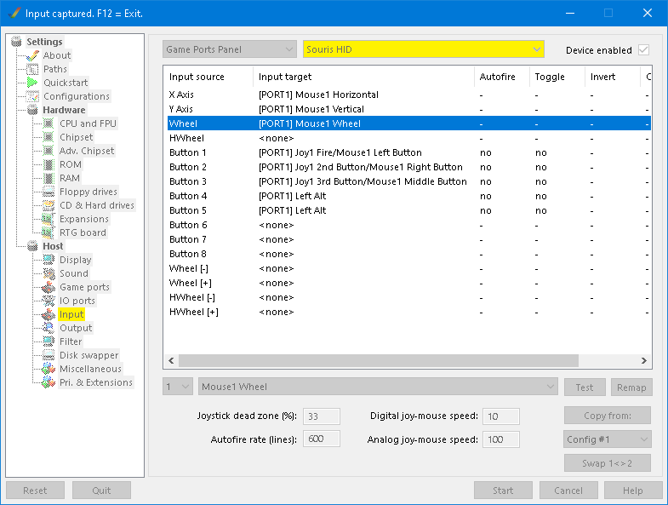Image resolution: width=668 pixels, height=505 pixels.
Task: Click the About checkmark icon
Action: tap(32, 55)
